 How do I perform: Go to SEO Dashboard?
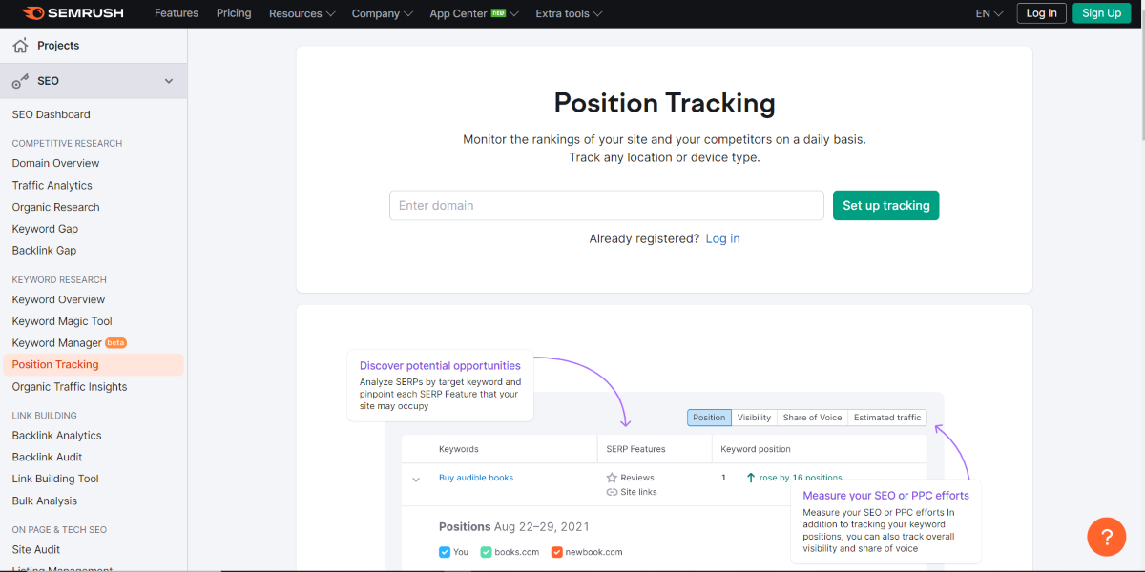(52, 114)
